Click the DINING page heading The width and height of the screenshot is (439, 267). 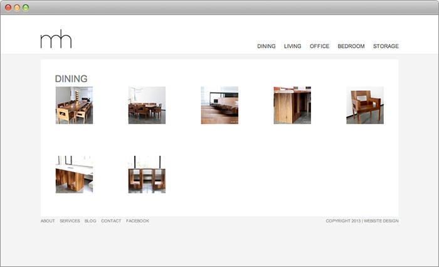pos(71,79)
